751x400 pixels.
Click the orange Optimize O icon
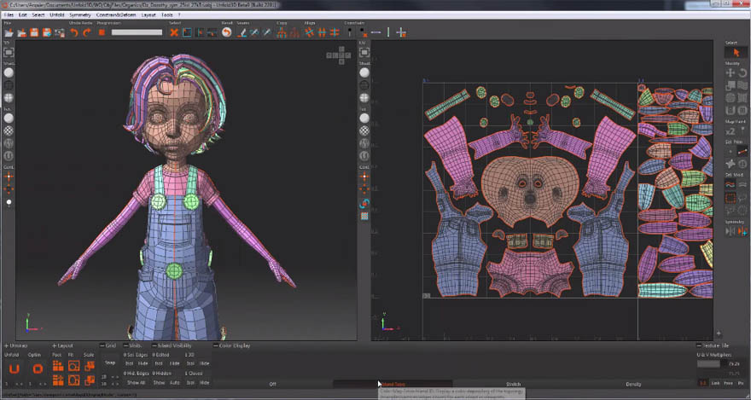[38, 369]
